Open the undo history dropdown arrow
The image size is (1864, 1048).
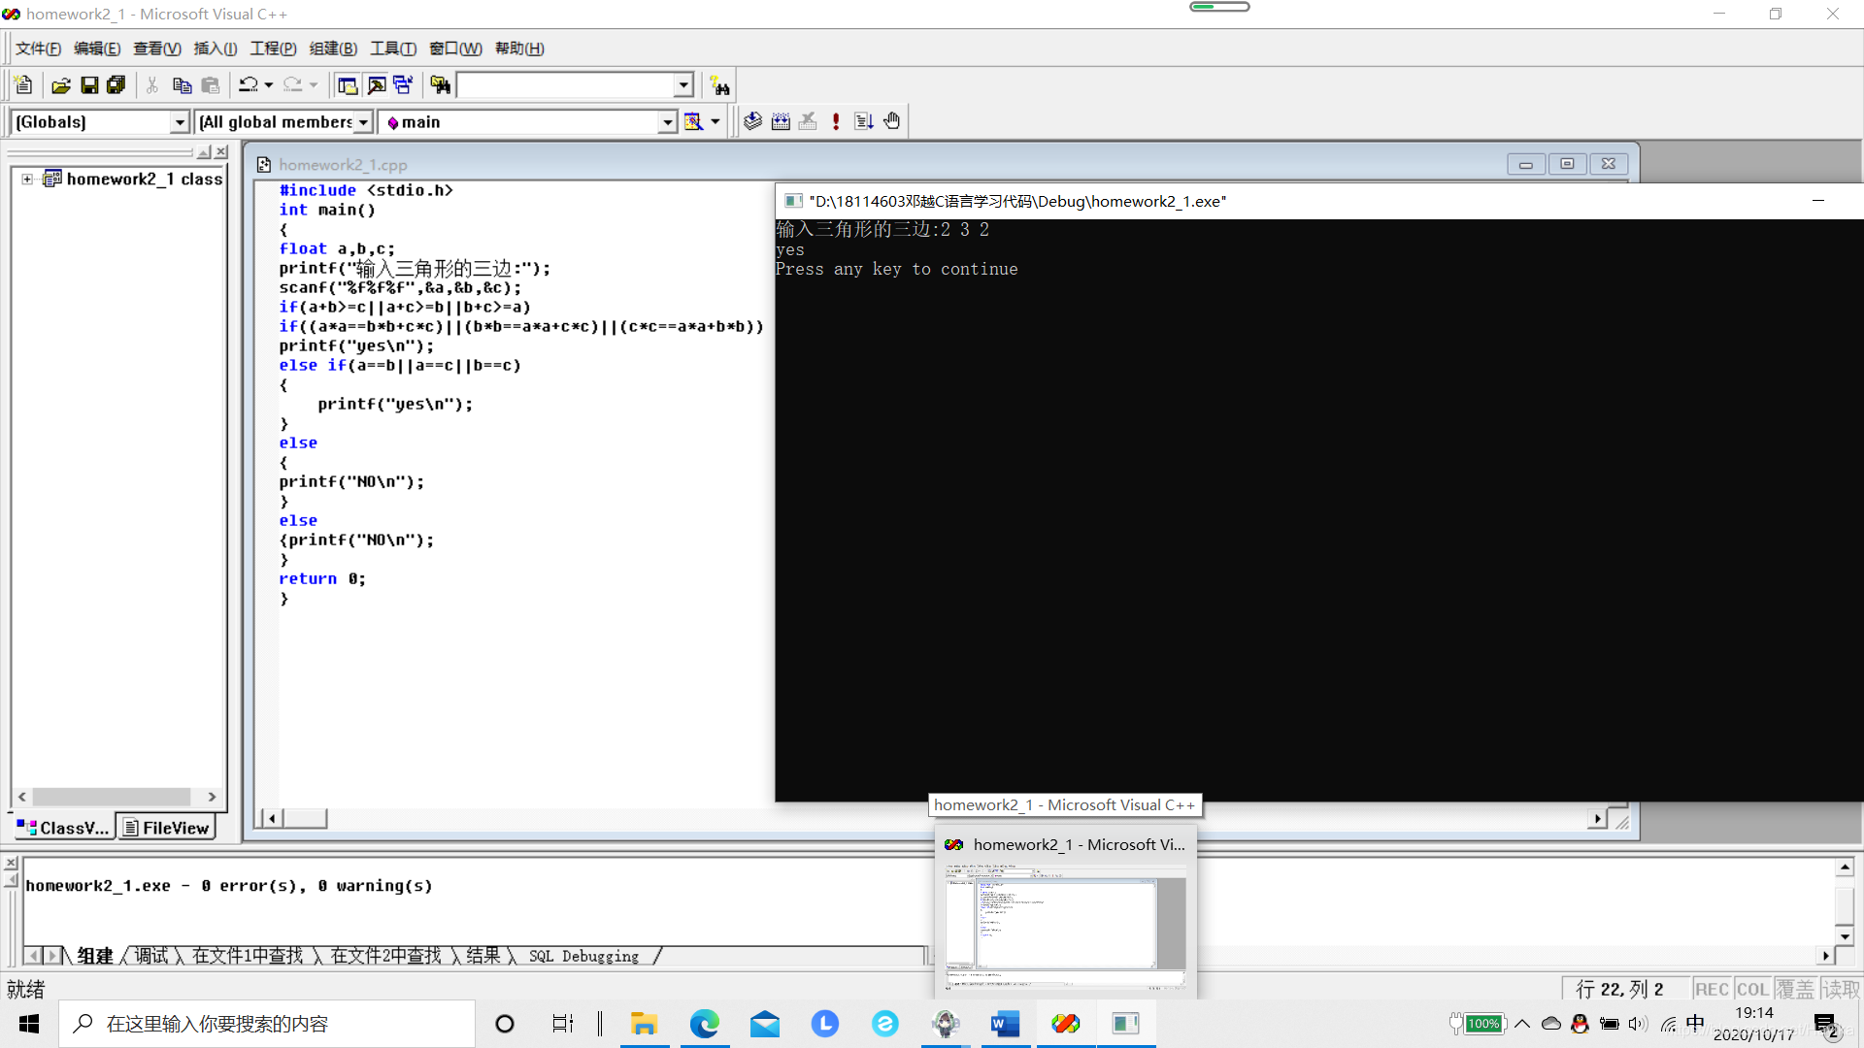(x=269, y=85)
